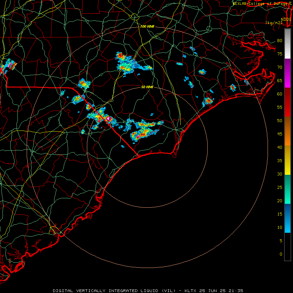293x293 pixels.
Task: Click the "60" scale value
Action: [280, 94]
